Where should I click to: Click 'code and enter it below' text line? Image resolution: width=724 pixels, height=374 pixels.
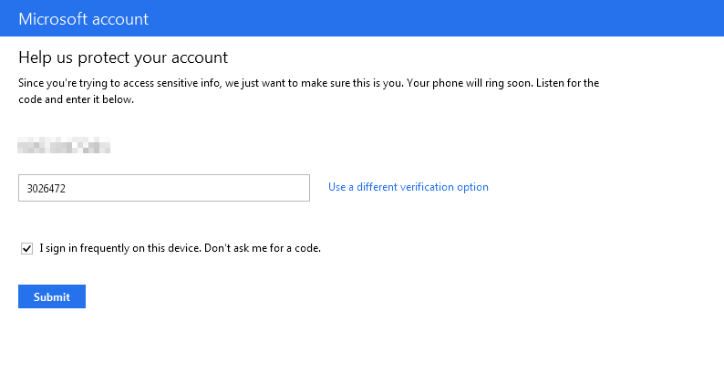coord(77,100)
